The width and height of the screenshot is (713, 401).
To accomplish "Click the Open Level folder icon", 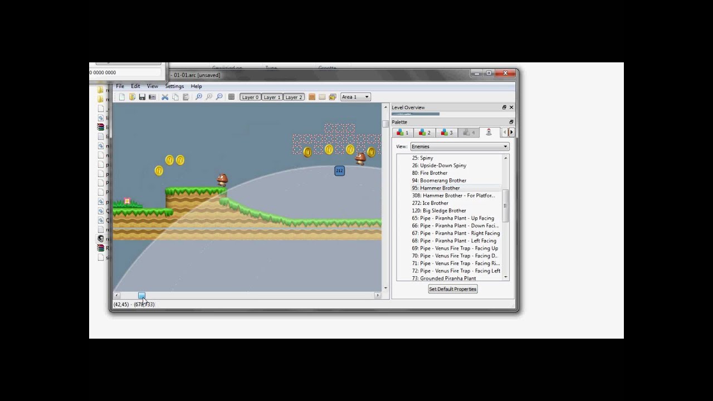I will click(132, 97).
